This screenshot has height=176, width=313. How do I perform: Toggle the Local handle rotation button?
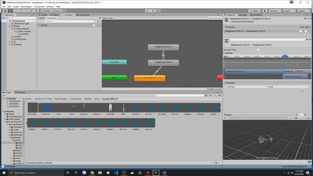point(56,11)
